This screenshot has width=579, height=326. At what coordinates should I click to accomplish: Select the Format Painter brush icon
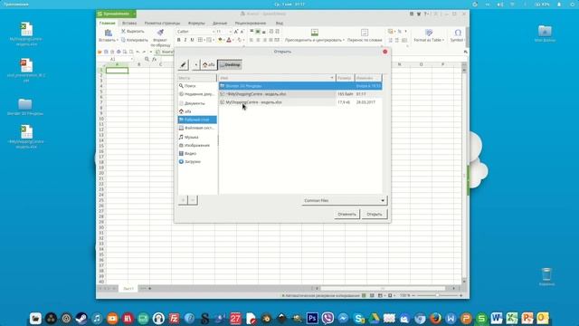click(160, 33)
